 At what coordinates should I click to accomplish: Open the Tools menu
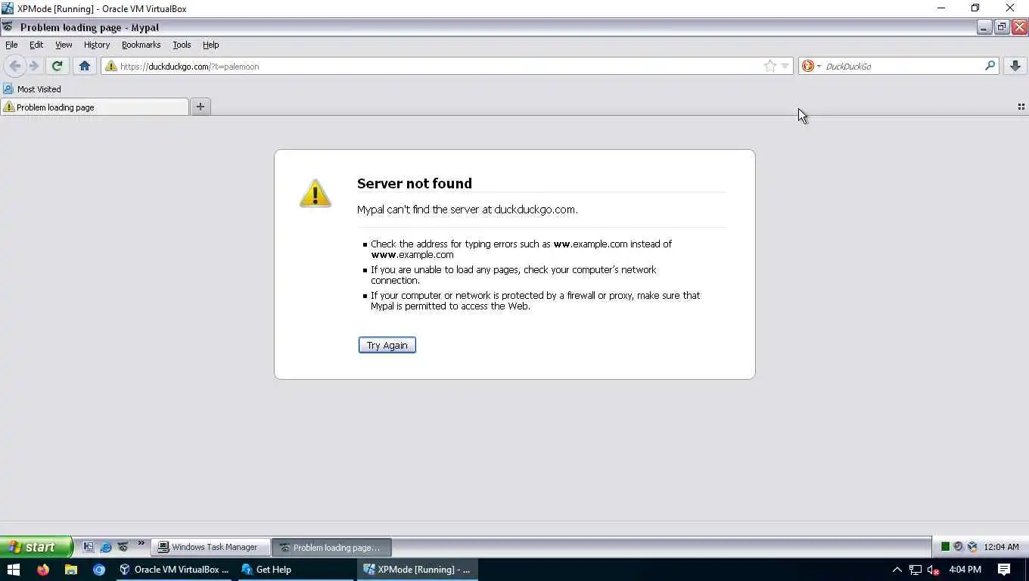coord(182,45)
